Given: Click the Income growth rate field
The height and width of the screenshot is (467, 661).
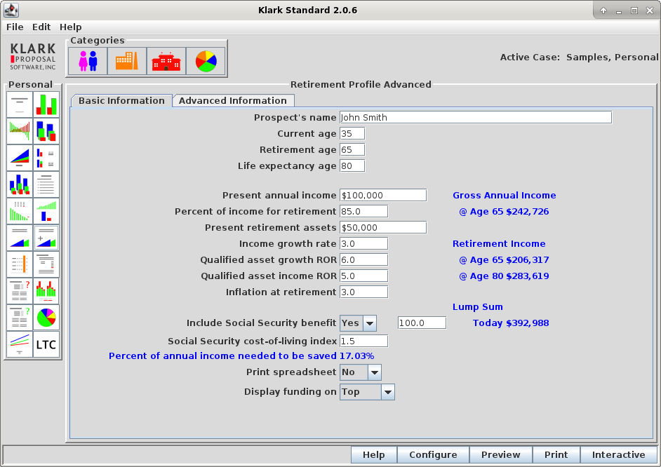Looking at the screenshot, I should 363,244.
